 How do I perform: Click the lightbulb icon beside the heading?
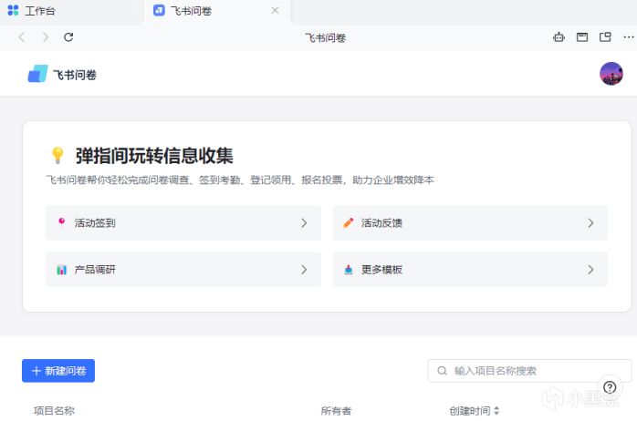[57, 155]
